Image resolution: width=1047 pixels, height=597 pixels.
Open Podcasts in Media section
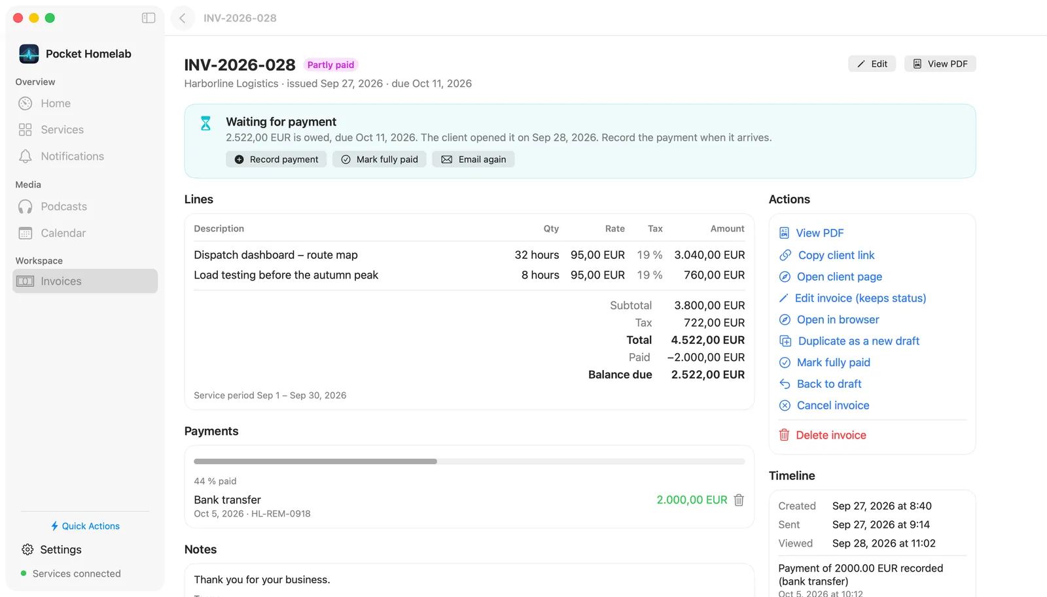pyautogui.click(x=85, y=207)
